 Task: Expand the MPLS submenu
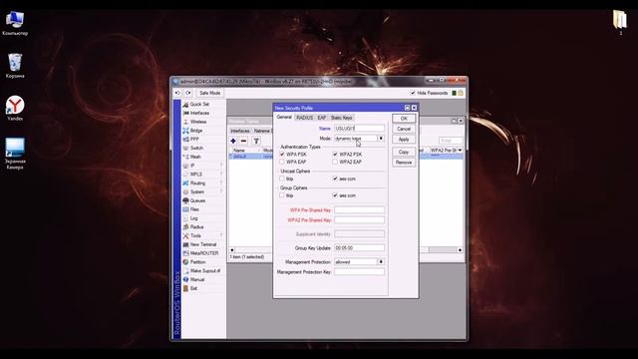[221, 175]
